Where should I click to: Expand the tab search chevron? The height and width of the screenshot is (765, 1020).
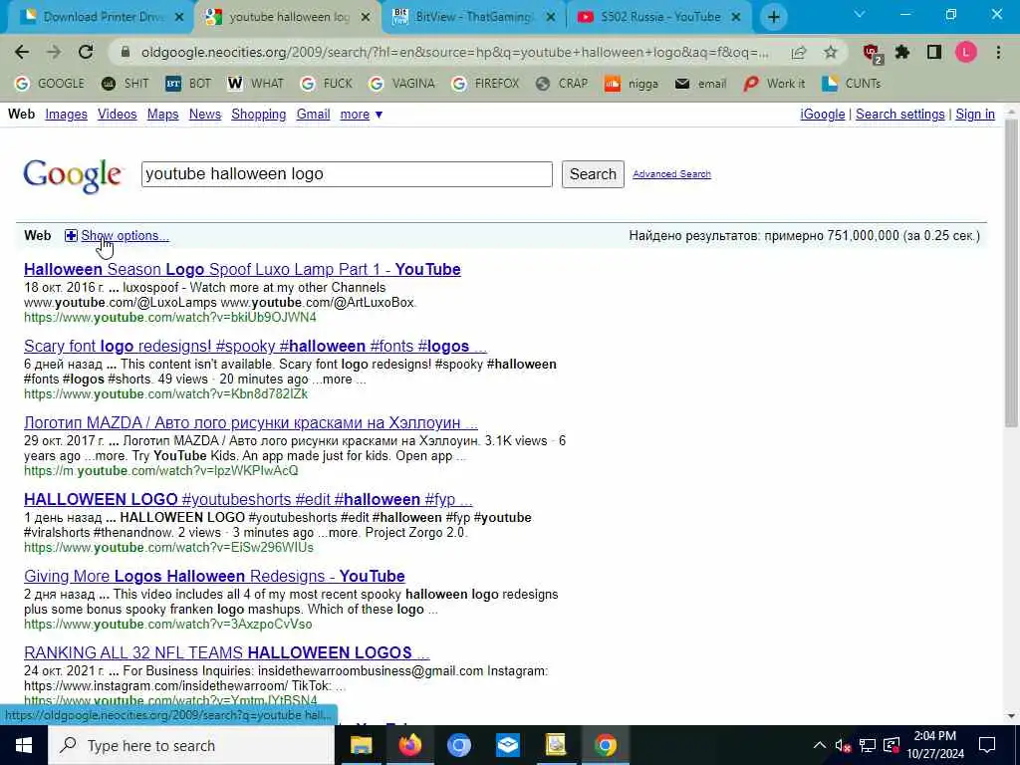tap(860, 14)
